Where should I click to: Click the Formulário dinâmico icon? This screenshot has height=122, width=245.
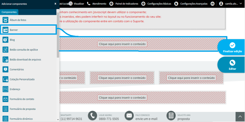click(6, 119)
